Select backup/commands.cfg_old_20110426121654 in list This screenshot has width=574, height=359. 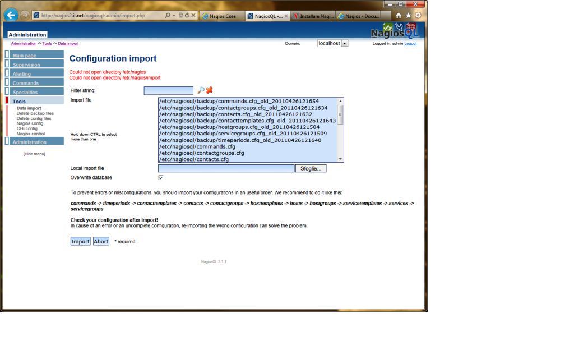[x=239, y=101]
